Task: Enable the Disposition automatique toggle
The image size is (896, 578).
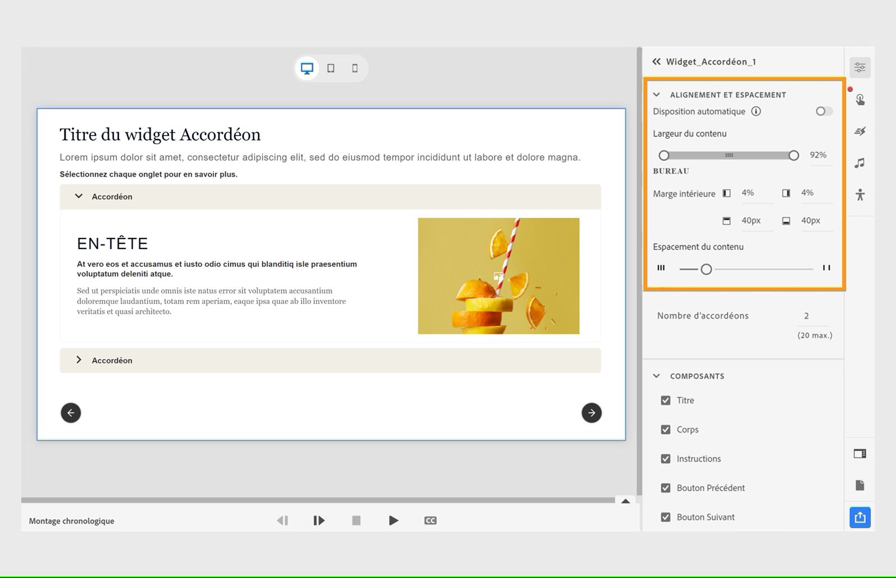Action: coord(823,111)
